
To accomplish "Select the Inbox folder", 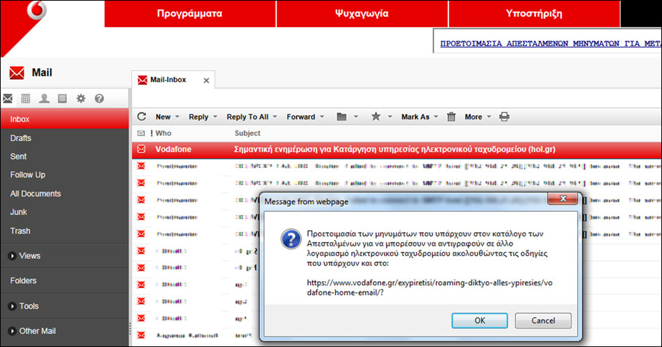I will [x=65, y=119].
